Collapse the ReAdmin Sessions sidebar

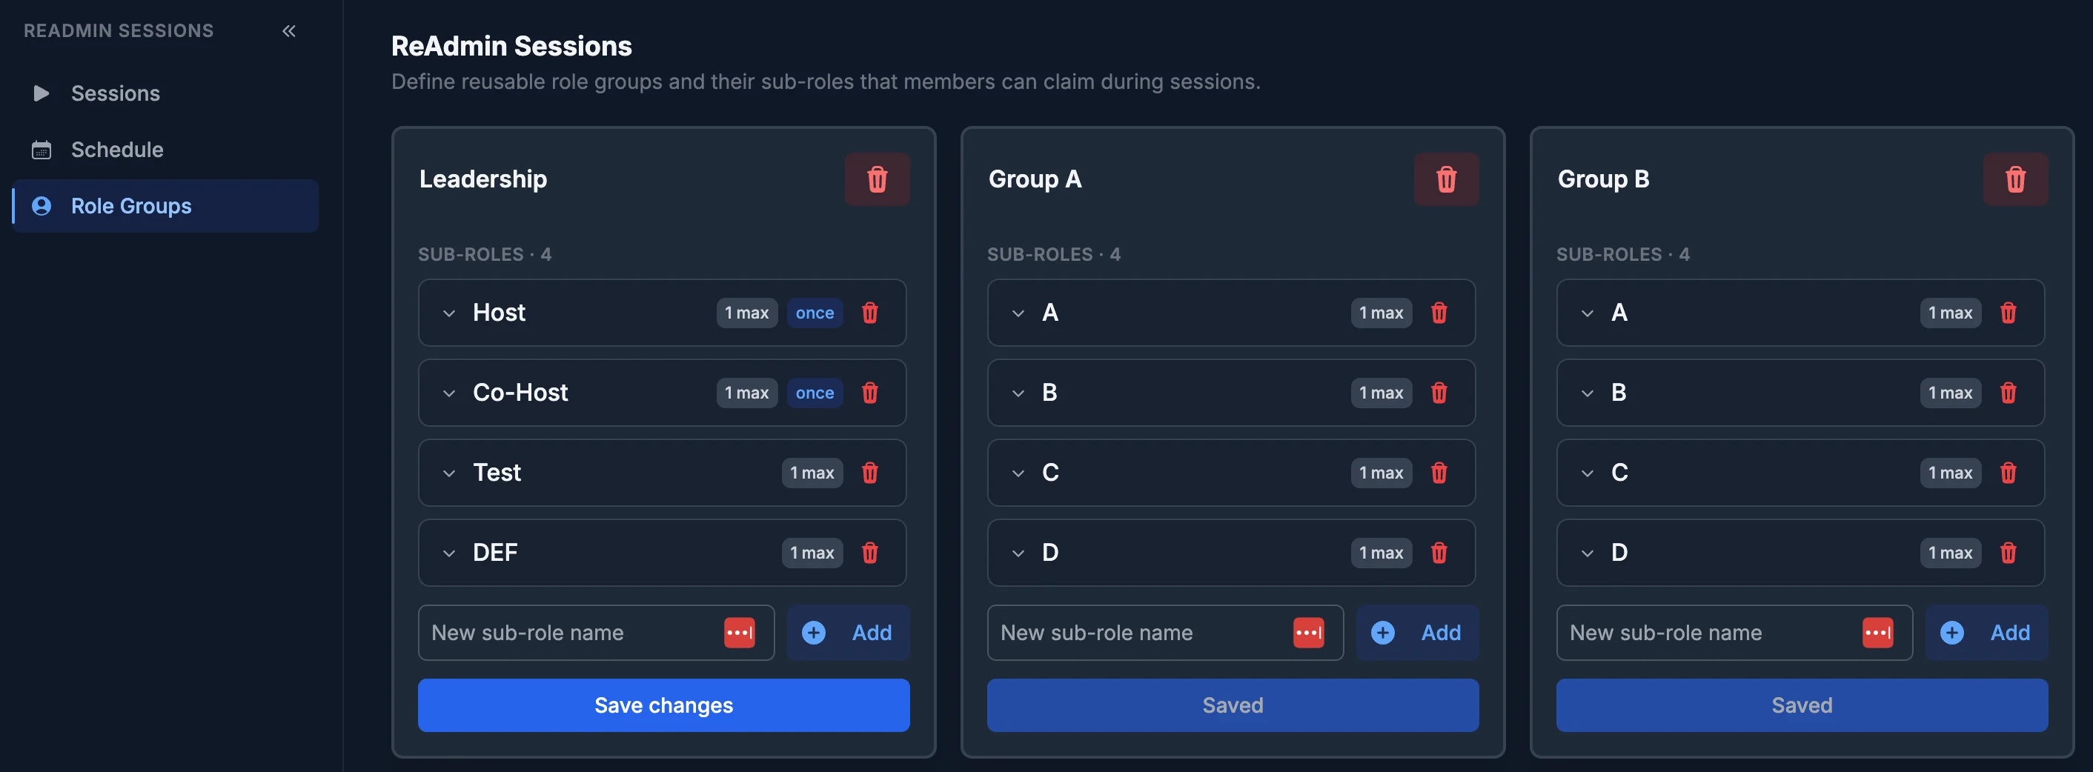pyautogui.click(x=288, y=31)
